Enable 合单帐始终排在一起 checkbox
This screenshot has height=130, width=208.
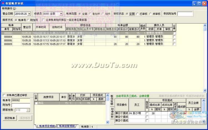pyautogui.click(x=44, y=20)
